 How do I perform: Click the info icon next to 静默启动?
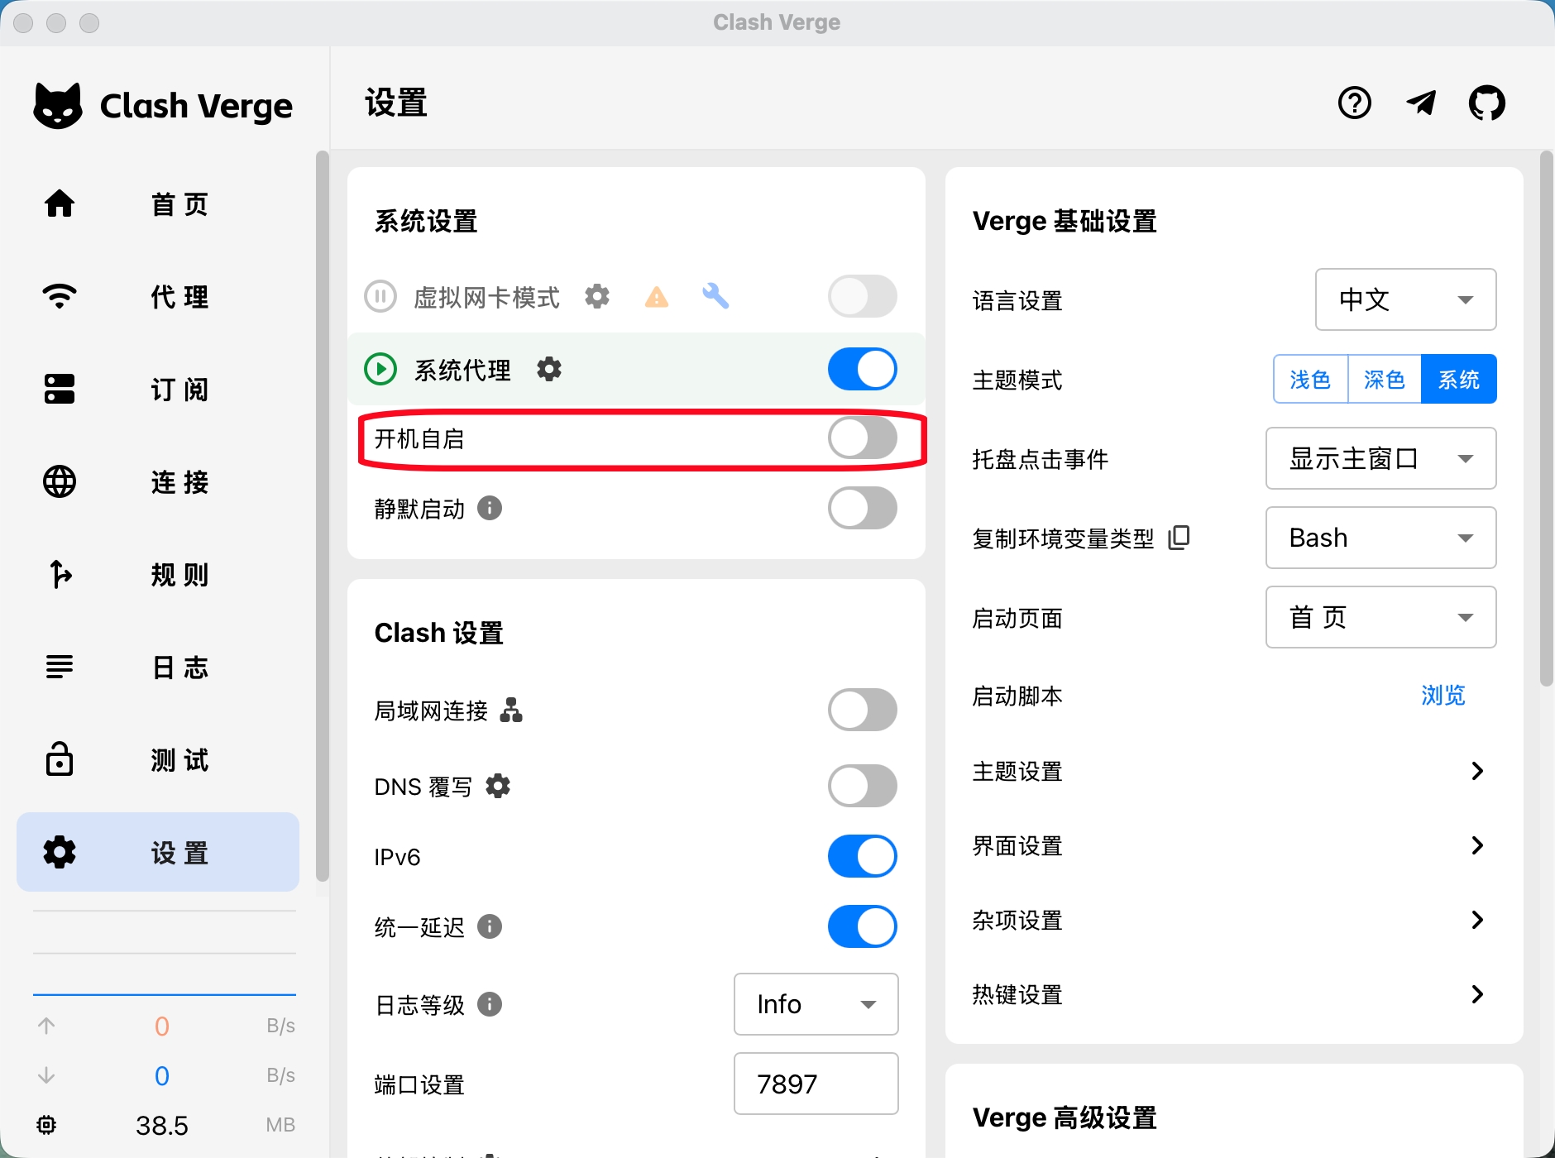490,508
